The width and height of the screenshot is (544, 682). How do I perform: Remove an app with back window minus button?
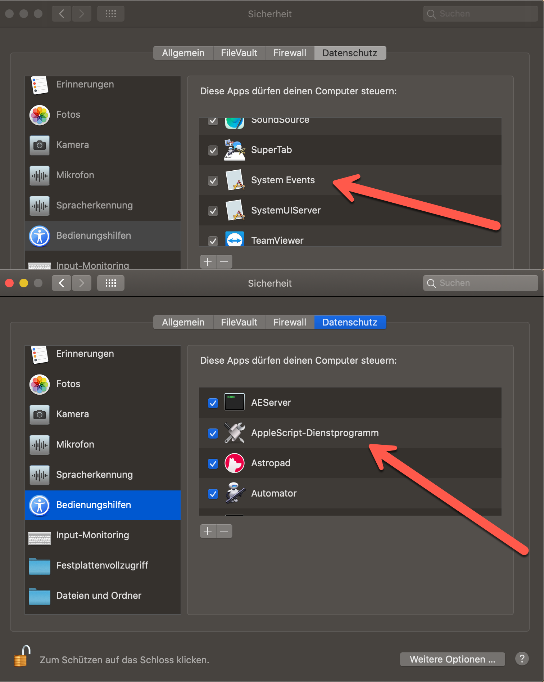[x=225, y=262]
